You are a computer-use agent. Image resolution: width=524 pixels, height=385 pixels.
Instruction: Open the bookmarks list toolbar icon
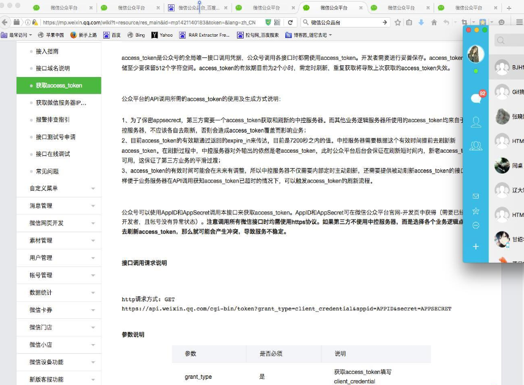pos(409,23)
